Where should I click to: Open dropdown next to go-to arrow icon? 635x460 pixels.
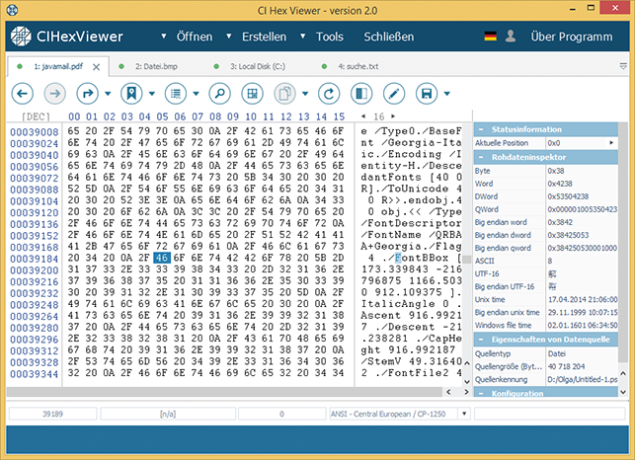(108, 94)
